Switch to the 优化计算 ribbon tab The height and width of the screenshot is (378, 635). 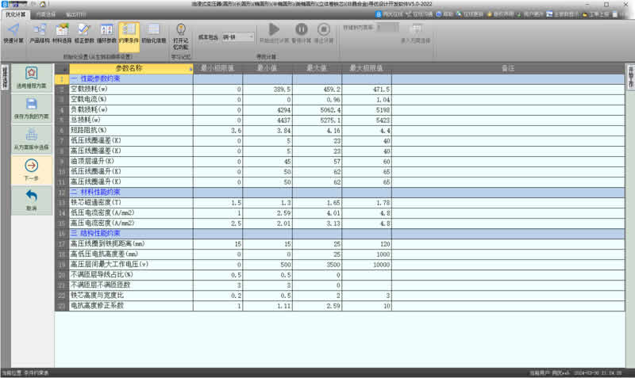pos(15,14)
